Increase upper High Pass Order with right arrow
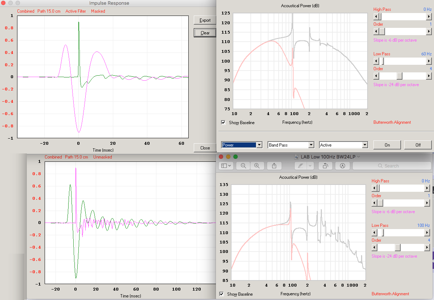The height and width of the screenshot is (300, 434). click(429, 31)
